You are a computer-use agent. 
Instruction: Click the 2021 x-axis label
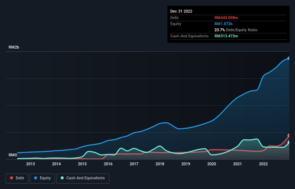coord(238,164)
